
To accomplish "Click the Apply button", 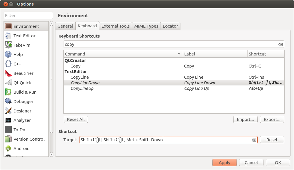I will [x=224, y=163].
